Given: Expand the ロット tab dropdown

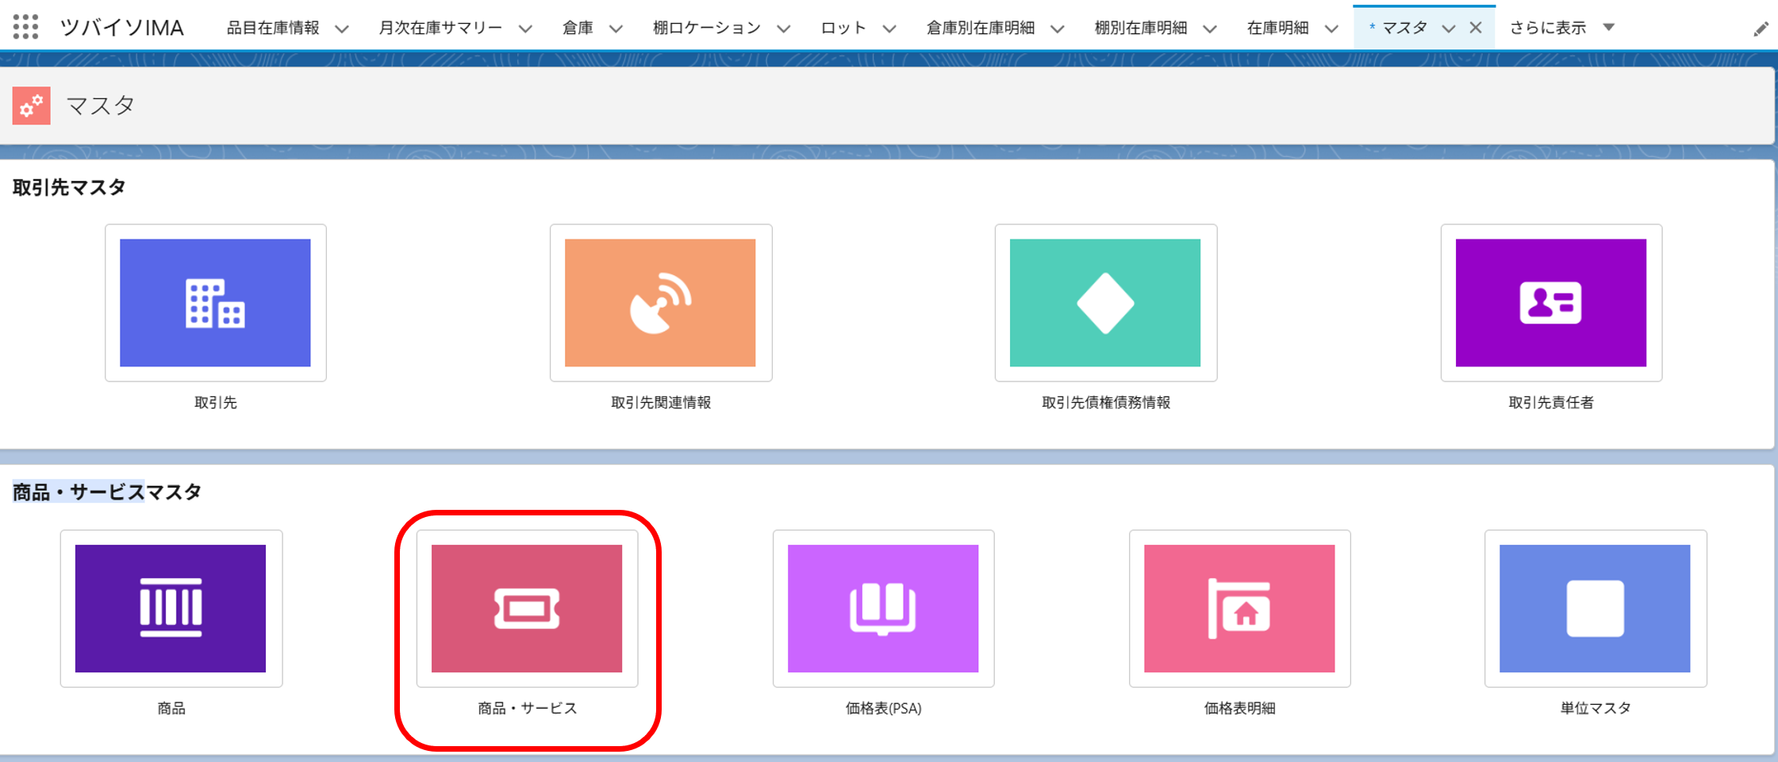Looking at the screenshot, I should [889, 29].
